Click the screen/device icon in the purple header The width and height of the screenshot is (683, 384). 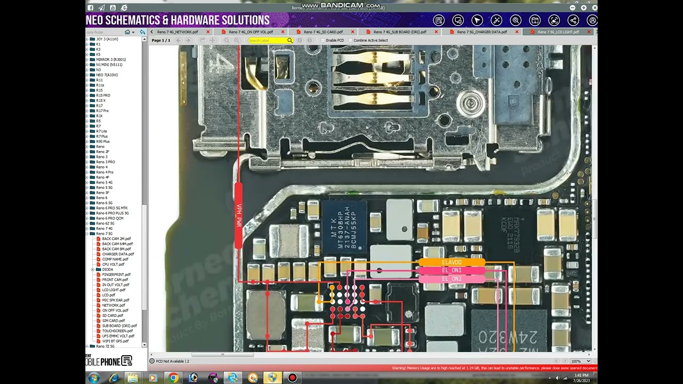pyautogui.click(x=458, y=20)
